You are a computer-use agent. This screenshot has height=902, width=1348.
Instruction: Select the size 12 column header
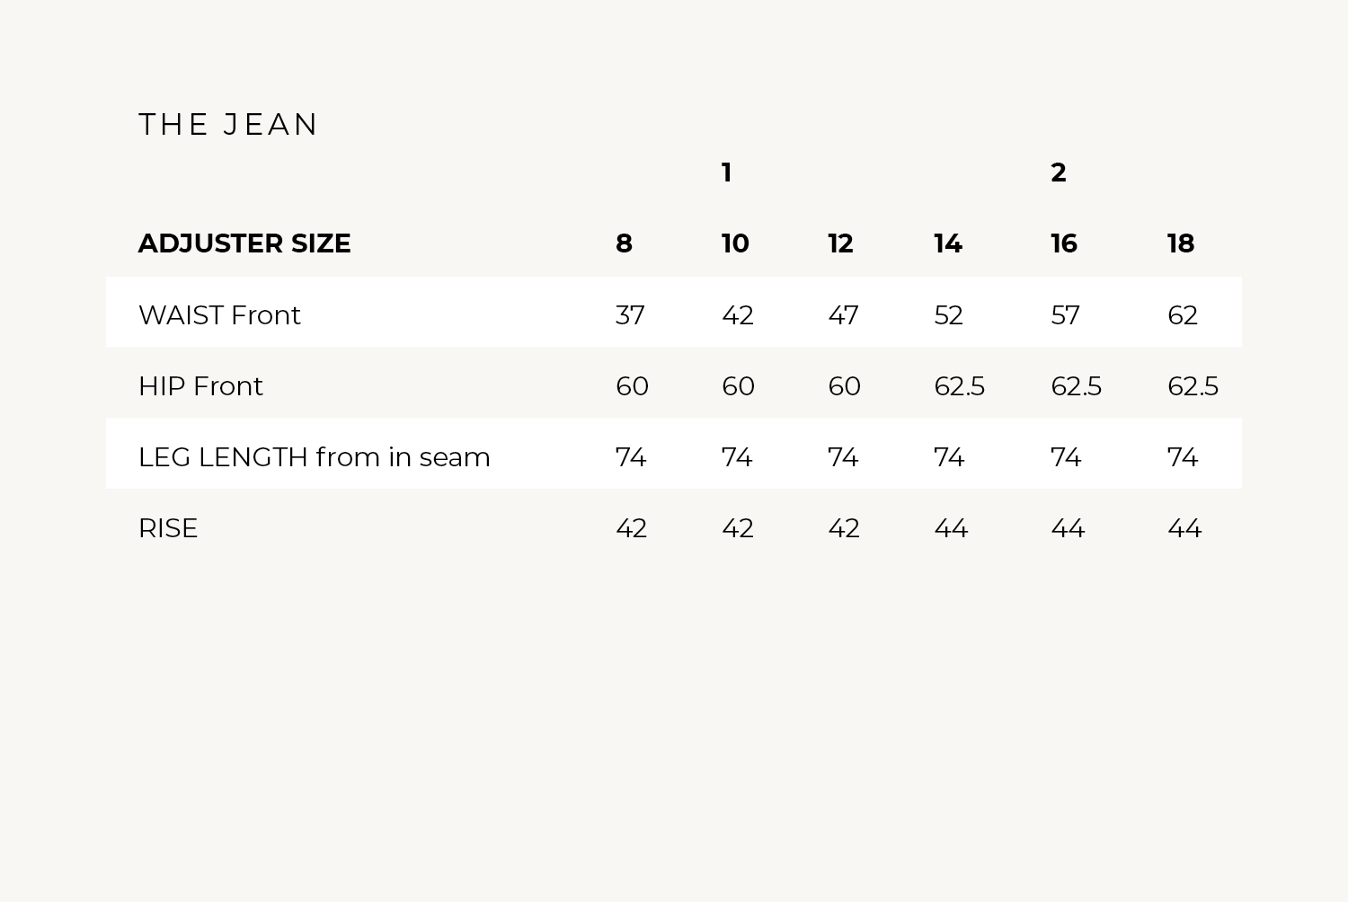coord(840,243)
